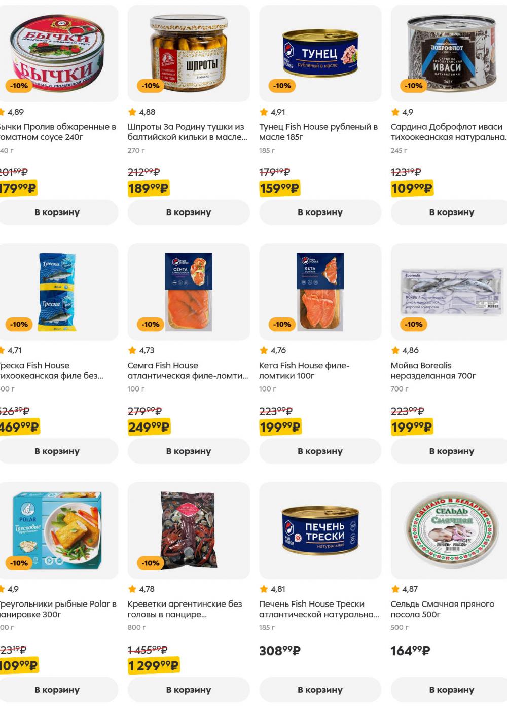Add Семга Fish House to cart
This screenshot has width=507, height=710.
coord(189,451)
